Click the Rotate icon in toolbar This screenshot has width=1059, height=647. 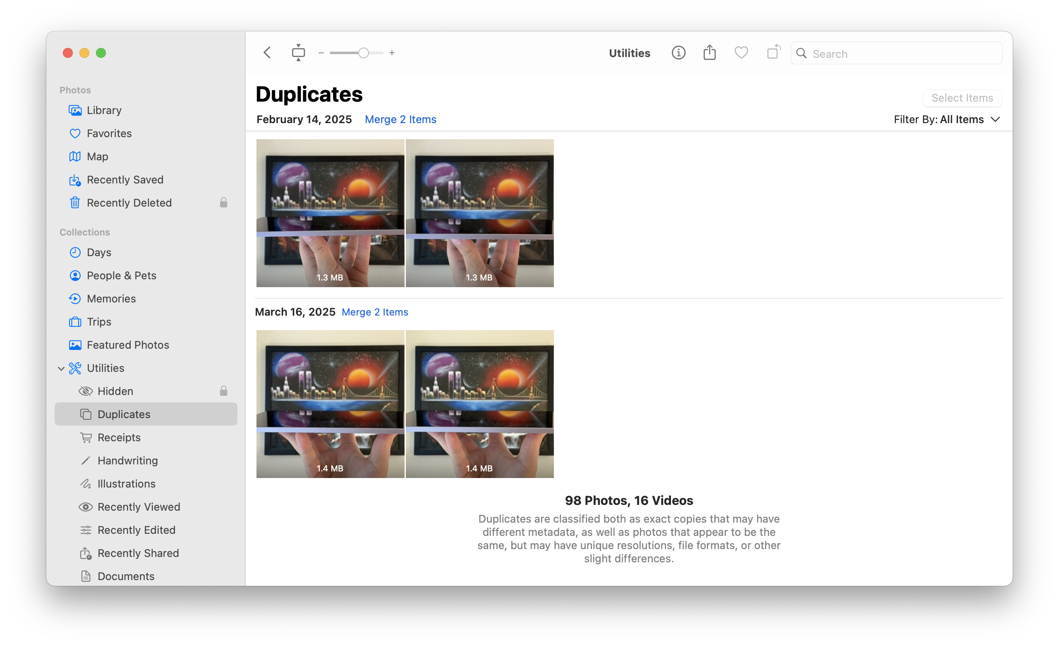[773, 52]
